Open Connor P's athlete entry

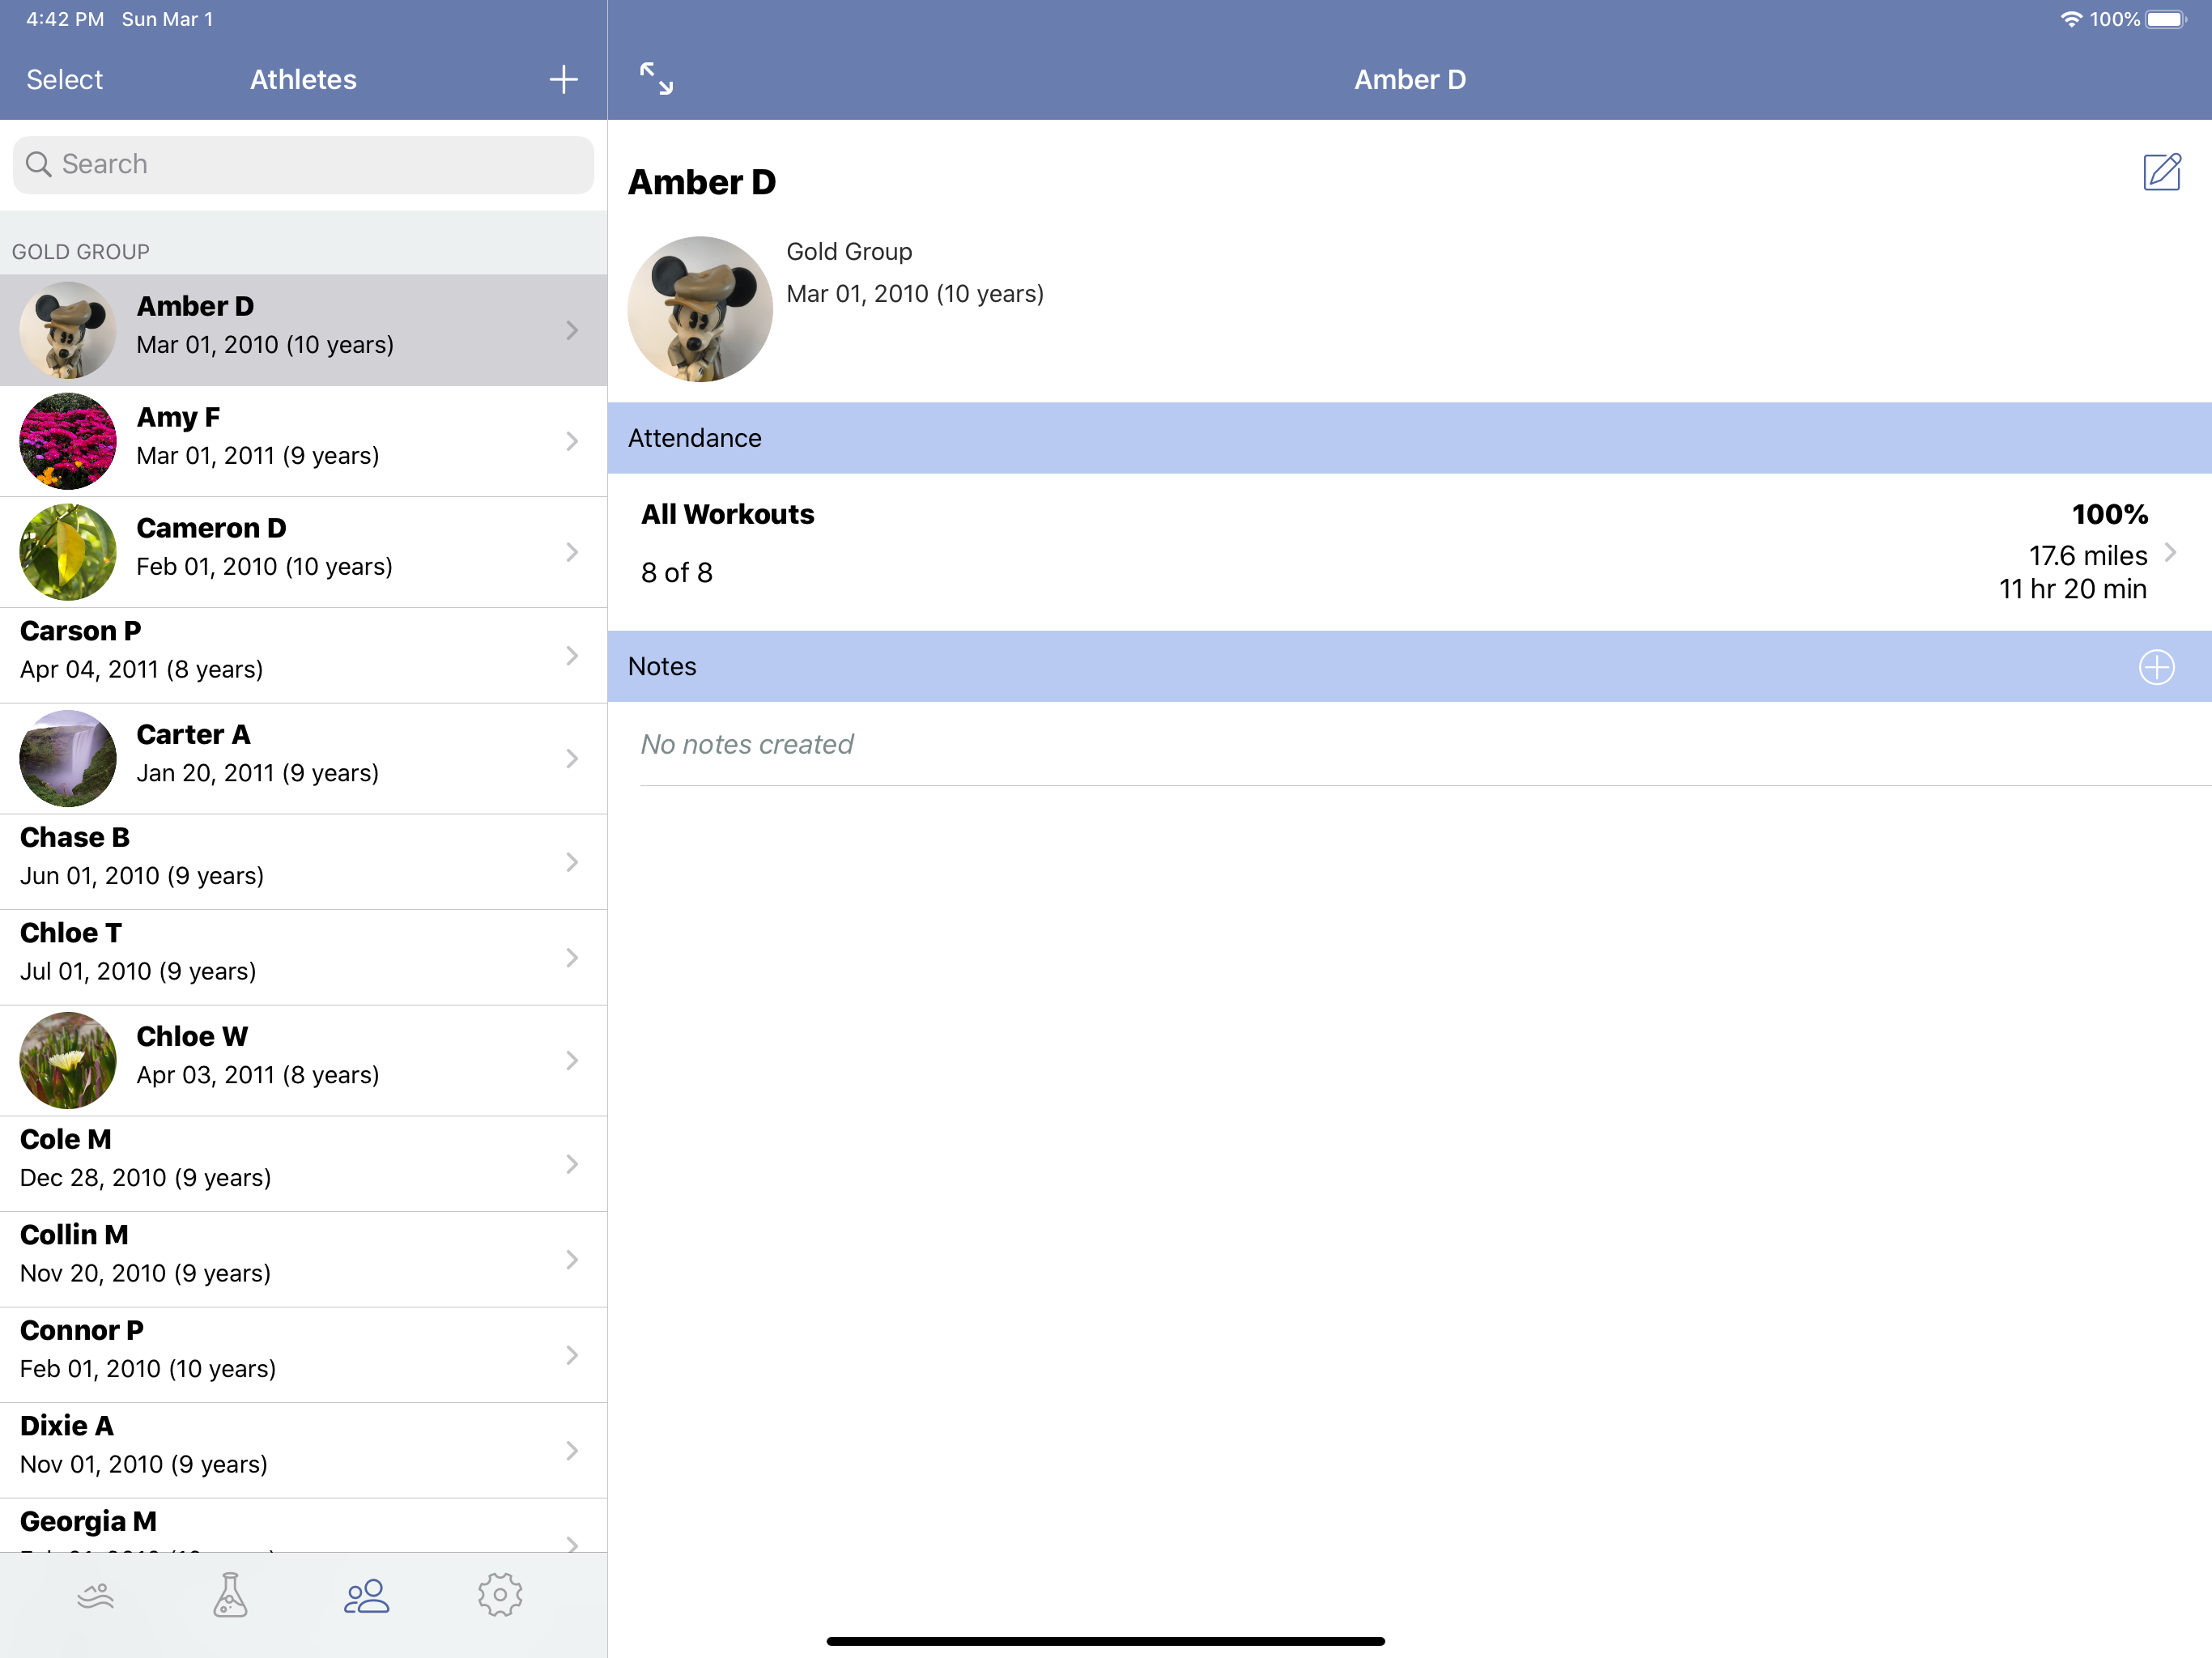[148, 1350]
